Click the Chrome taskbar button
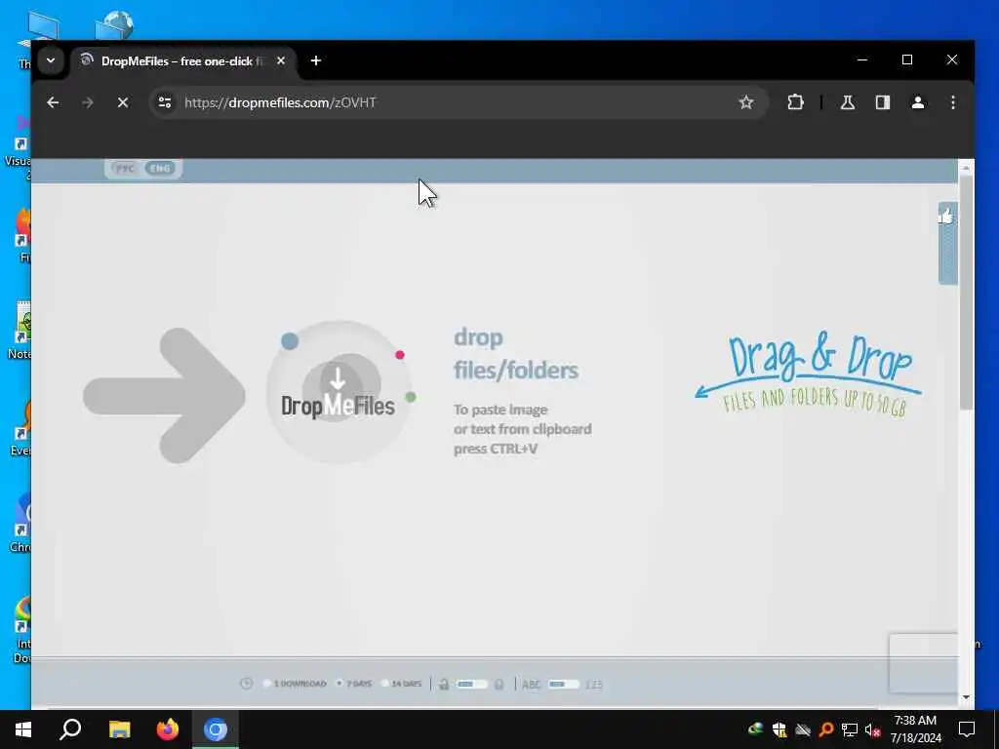 (216, 729)
